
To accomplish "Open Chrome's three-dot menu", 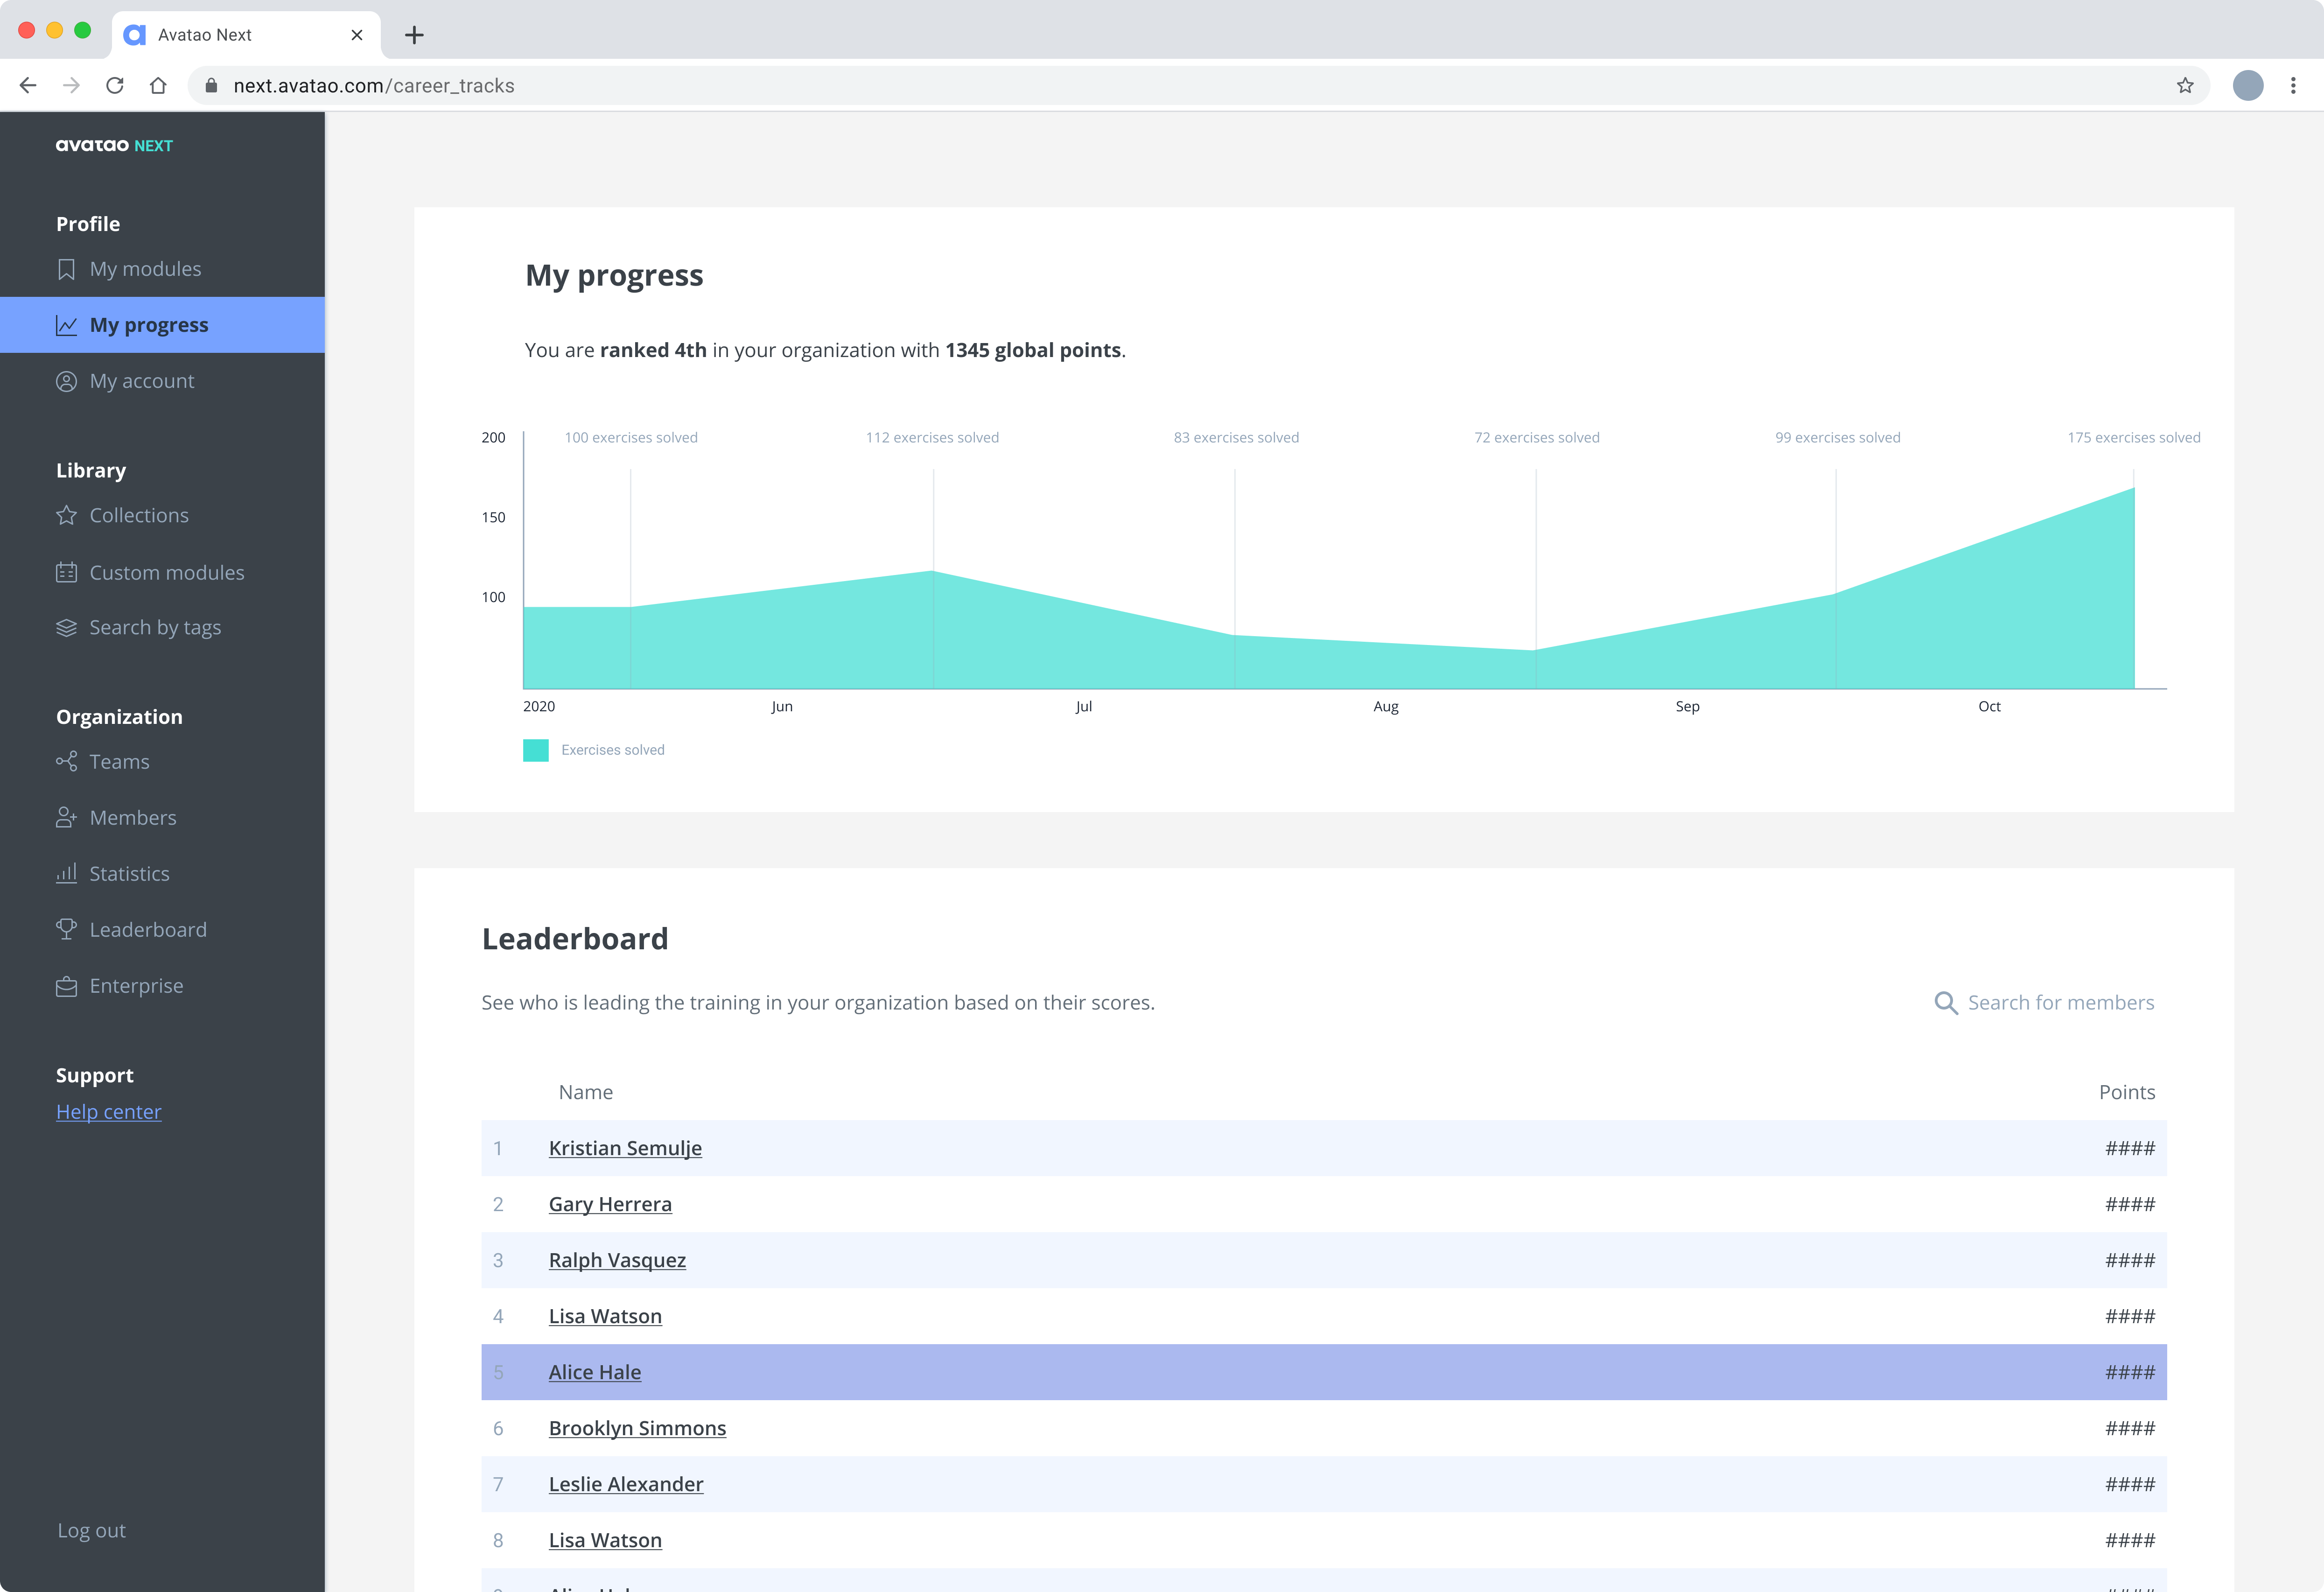I will (x=2293, y=86).
